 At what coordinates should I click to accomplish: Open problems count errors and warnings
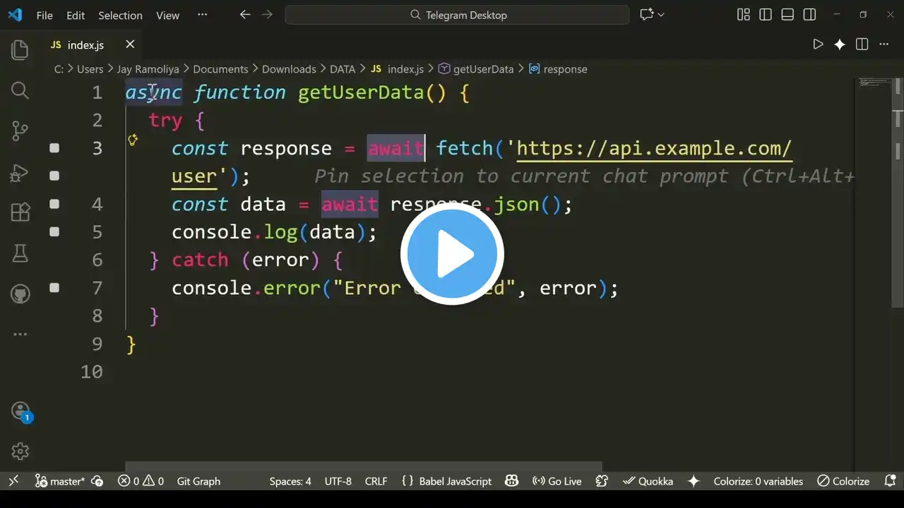141,481
